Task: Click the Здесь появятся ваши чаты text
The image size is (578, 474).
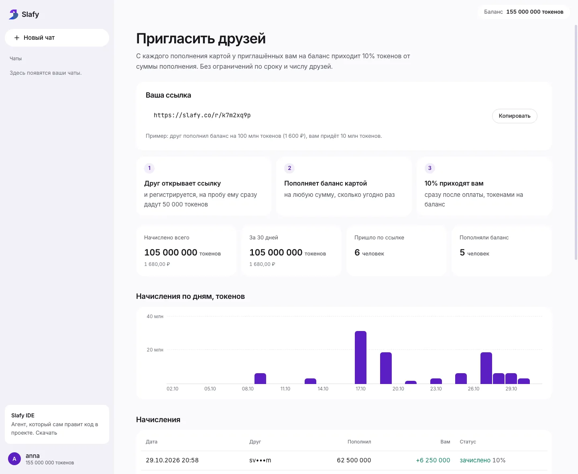Action: pyautogui.click(x=46, y=73)
